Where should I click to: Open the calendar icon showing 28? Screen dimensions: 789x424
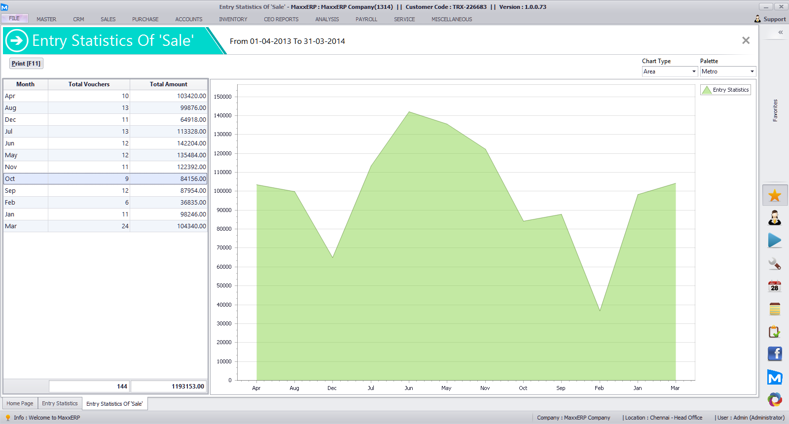click(x=775, y=286)
